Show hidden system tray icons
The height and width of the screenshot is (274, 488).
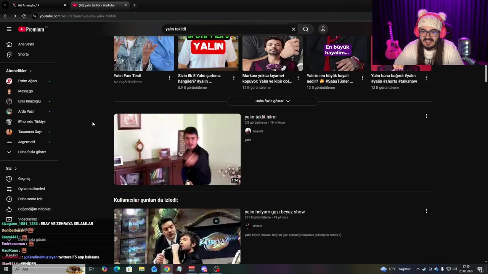(418, 269)
